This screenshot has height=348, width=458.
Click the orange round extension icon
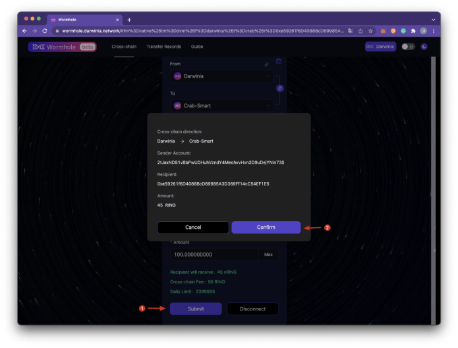click(x=393, y=31)
